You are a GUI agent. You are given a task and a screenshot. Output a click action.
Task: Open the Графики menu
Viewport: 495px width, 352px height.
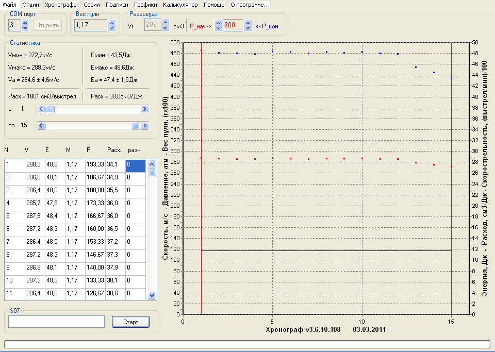pos(145,5)
